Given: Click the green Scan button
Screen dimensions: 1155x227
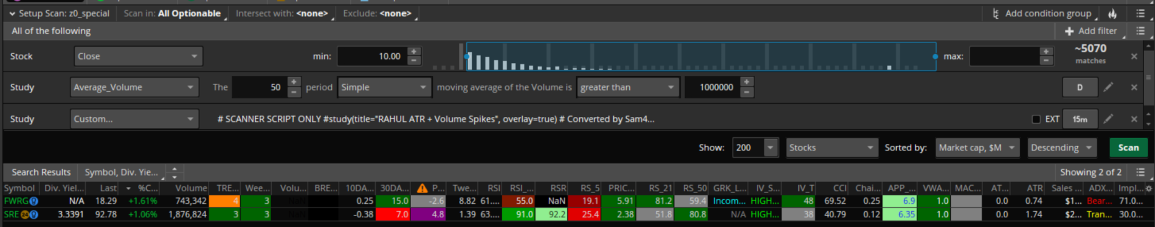Looking at the screenshot, I should pos(1128,147).
